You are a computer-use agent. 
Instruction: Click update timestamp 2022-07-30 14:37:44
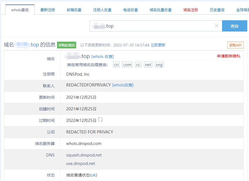tap(131, 45)
